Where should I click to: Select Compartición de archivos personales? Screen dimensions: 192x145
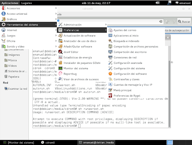136,46
